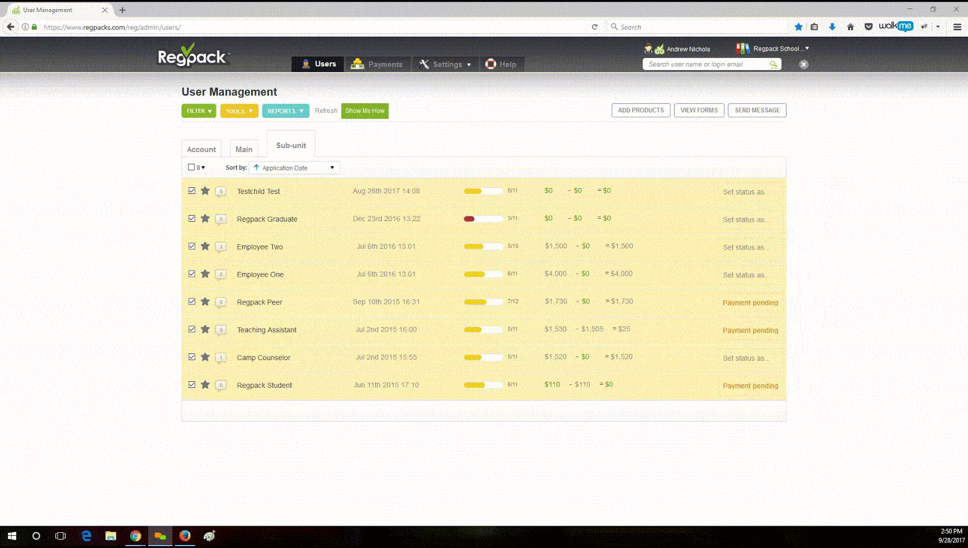Star the Testchild Test user row
The width and height of the screenshot is (968, 548).
pyautogui.click(x=205, y=191)
